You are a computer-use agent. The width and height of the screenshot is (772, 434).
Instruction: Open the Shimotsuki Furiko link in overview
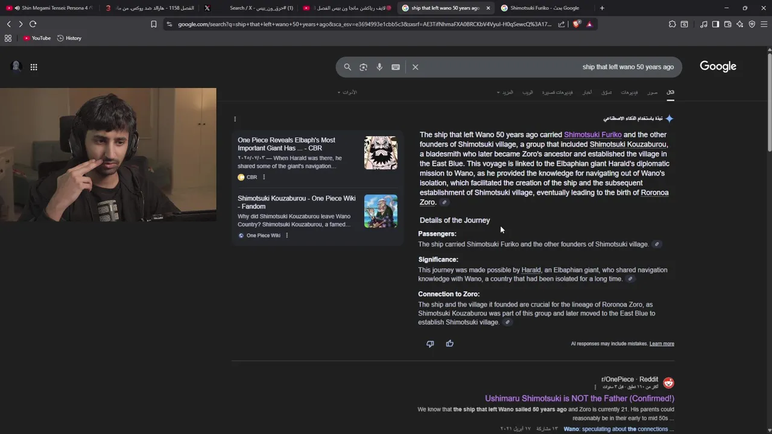[x=592, y=134]
